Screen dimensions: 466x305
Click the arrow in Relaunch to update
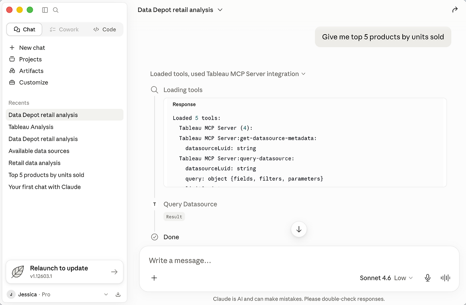coord(114,272)
